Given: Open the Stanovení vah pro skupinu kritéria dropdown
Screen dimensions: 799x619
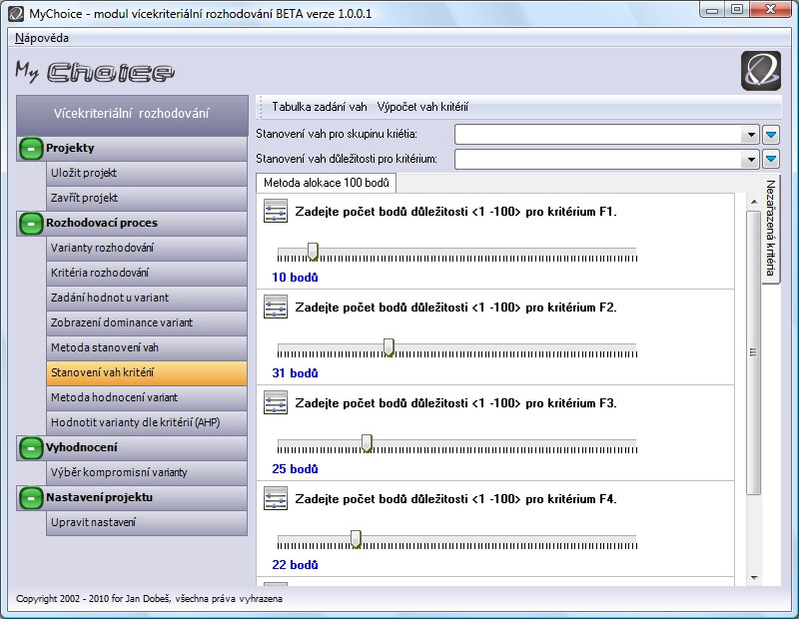Looking at the screenshot, I should [x=751, y=135].
